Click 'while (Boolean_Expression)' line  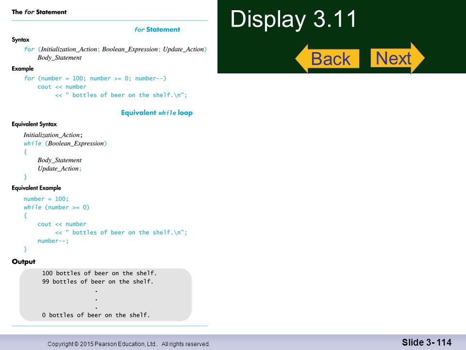click(65, 143)
